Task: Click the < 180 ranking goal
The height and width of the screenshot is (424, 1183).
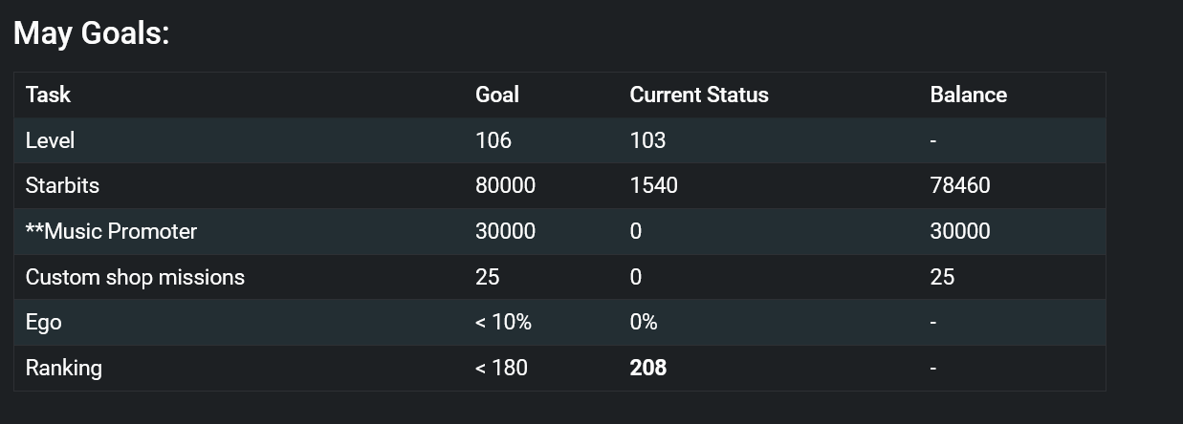Action: (x=501, y=368)
